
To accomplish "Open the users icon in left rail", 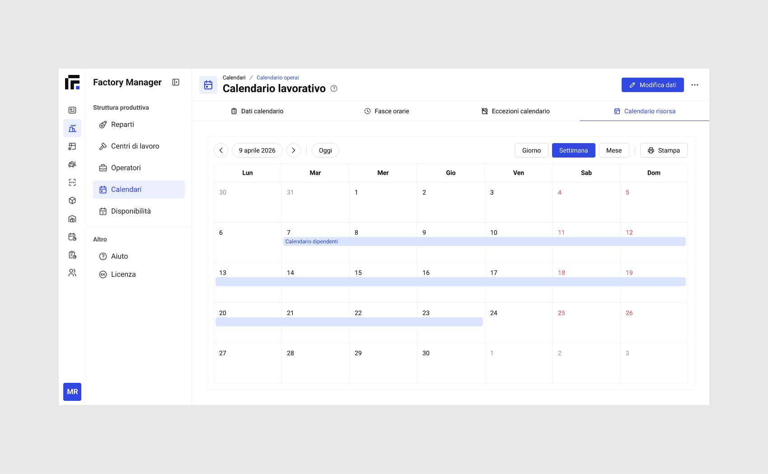I will click(72, 273).
